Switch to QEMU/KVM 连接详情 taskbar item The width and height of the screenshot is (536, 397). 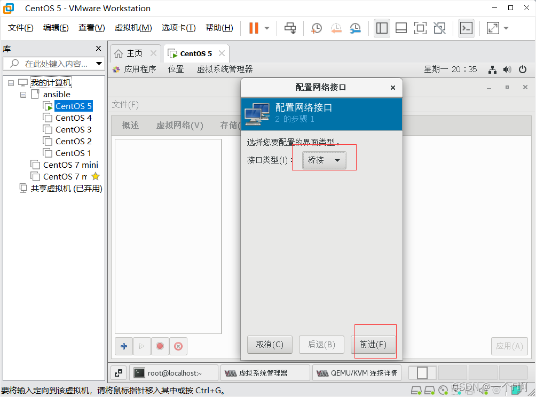[x=357, y=373]
